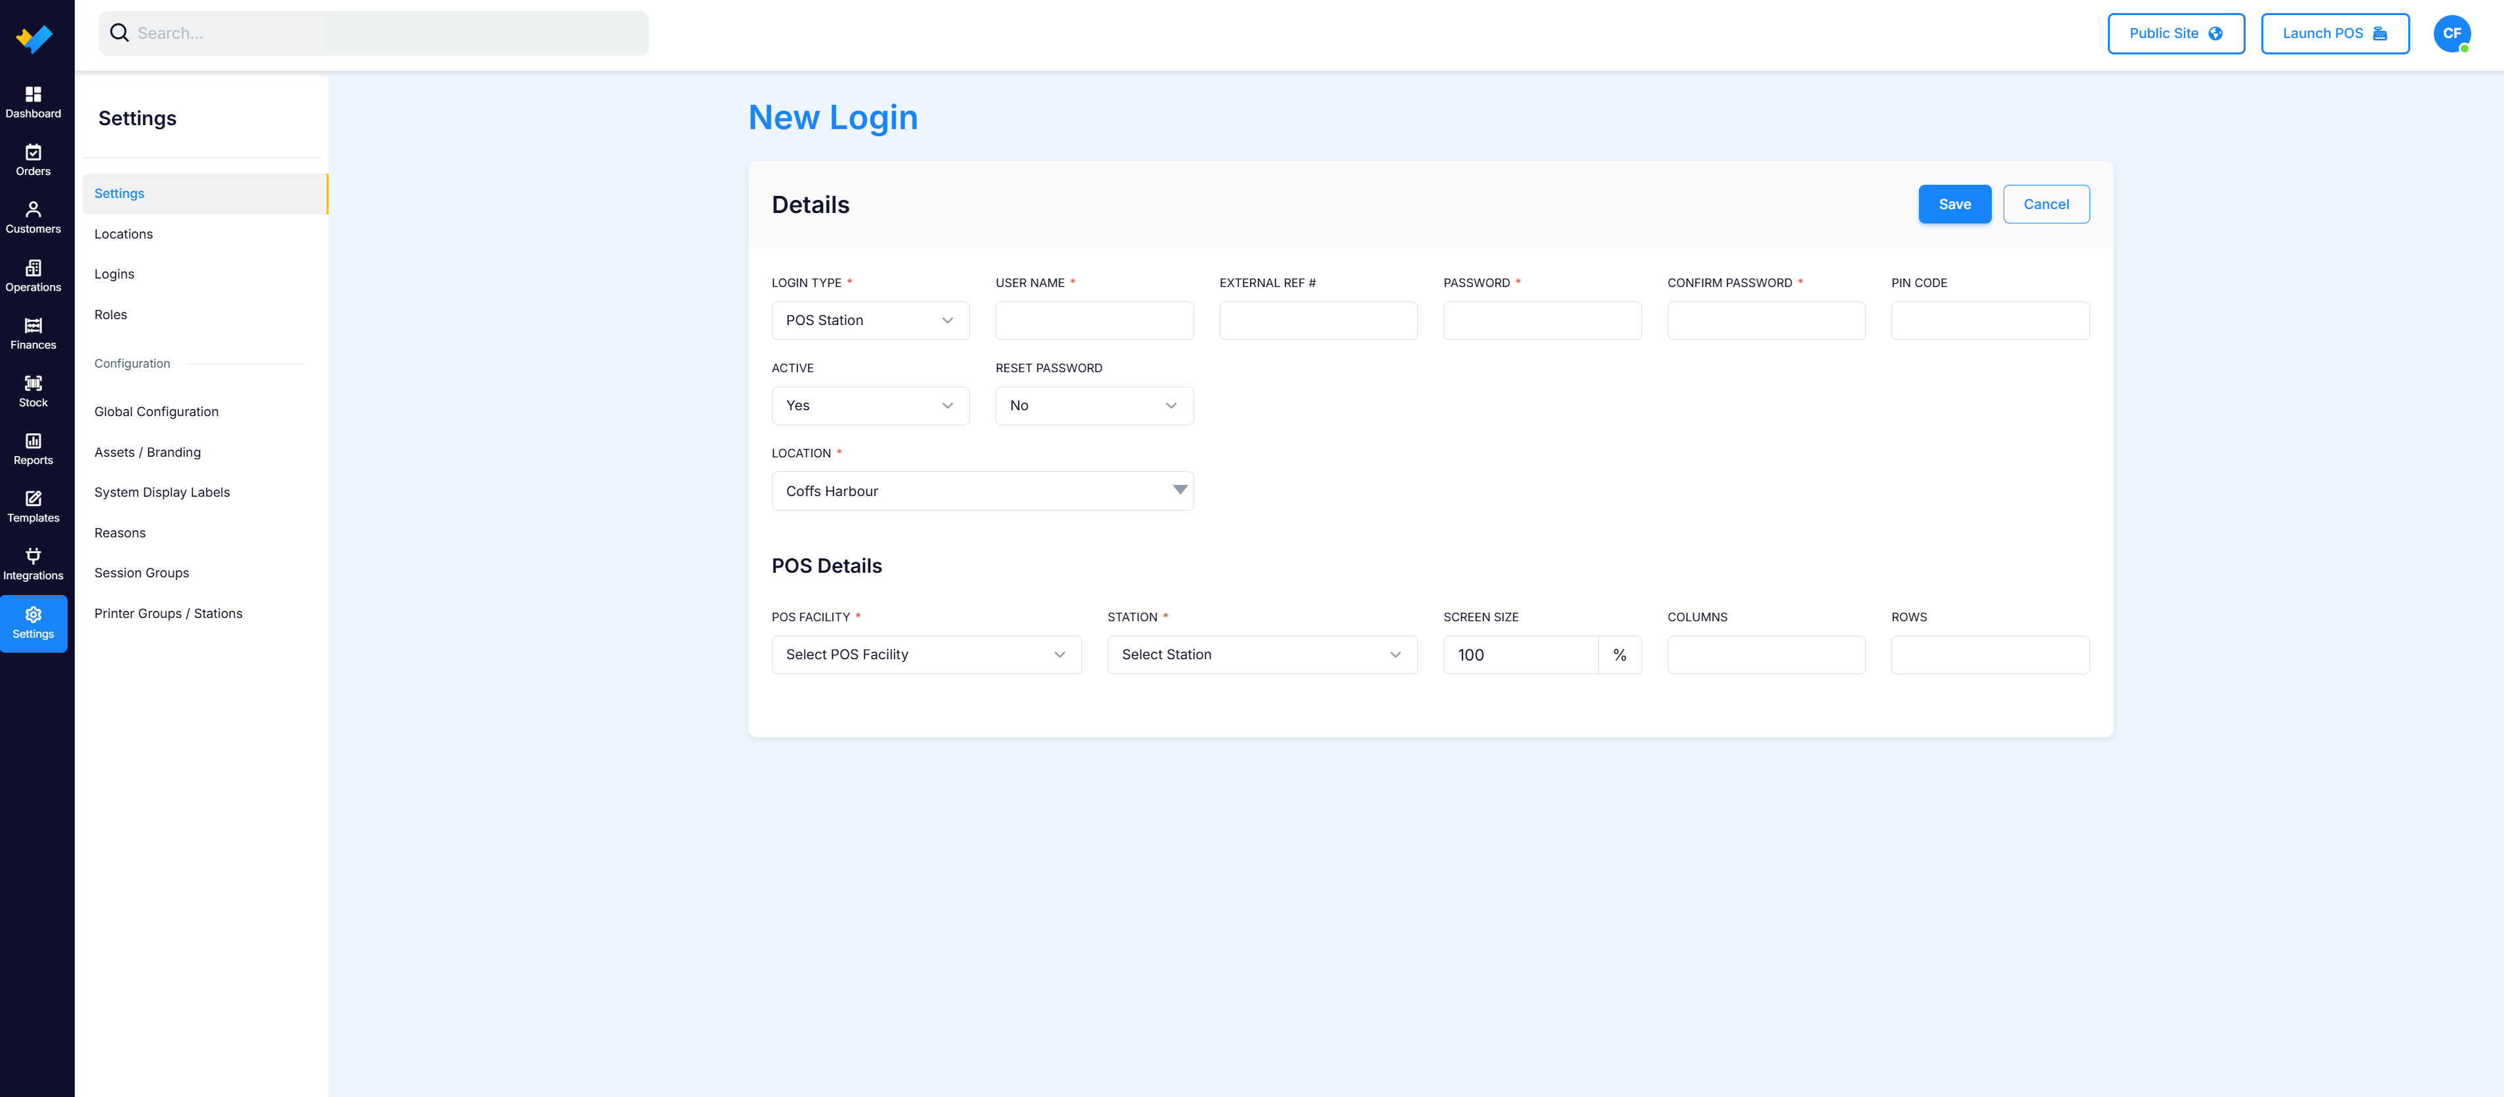This screenshot has height=1097, width=2504.
Task: Expand the Login Type dropdown
Action: [x=870, y=320]
